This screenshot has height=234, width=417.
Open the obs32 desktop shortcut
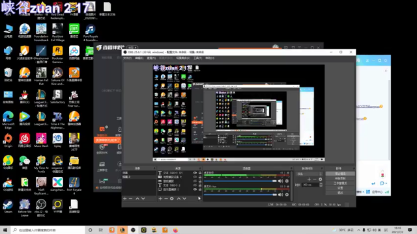[41, 208]
